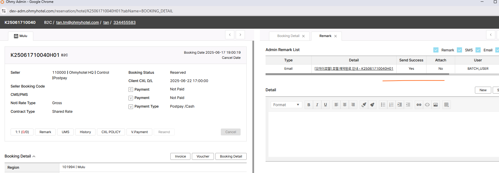This screenshot has width=499, height=173.
Task: Uncheck the SMS filter checkbox
Action: 459,50
